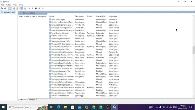Image resolution: width=195 pixels, height=110 pixels.
Task: Click the taskbar clock showing 1:49 pm
Action: (183, 107)
